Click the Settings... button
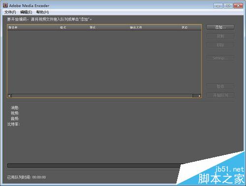The image size is (246, 186). pyautogui.click(x=220, y=58)
